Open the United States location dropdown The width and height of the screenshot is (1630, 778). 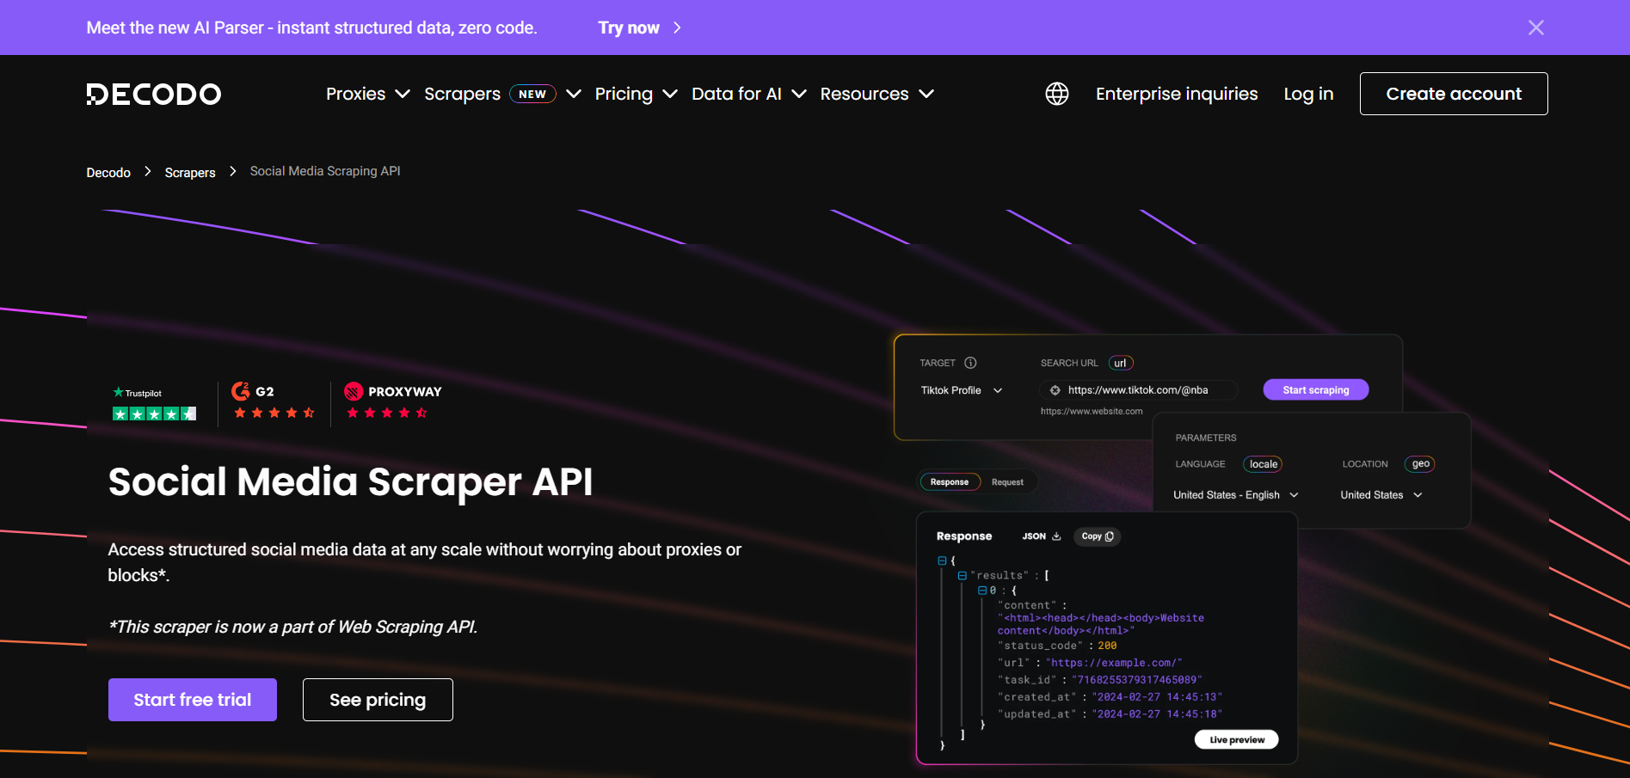pos(1381,495)
